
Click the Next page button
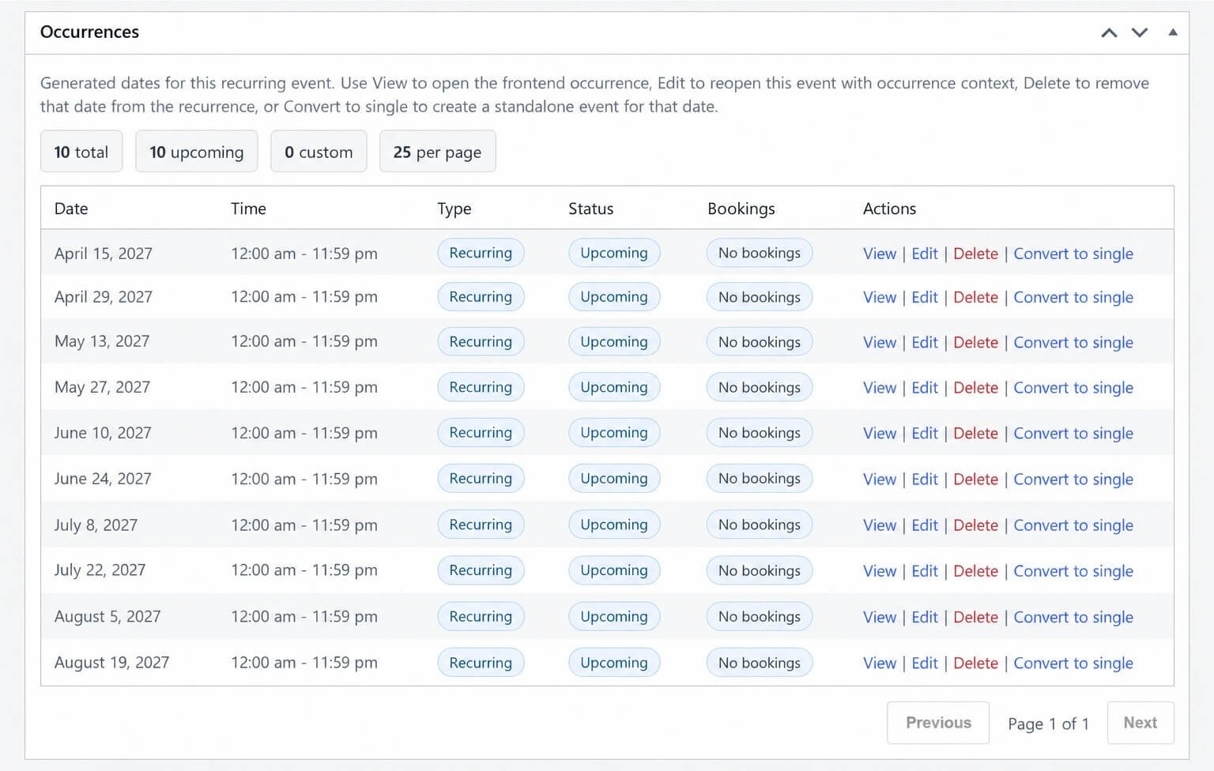(x=1140, y=723)
